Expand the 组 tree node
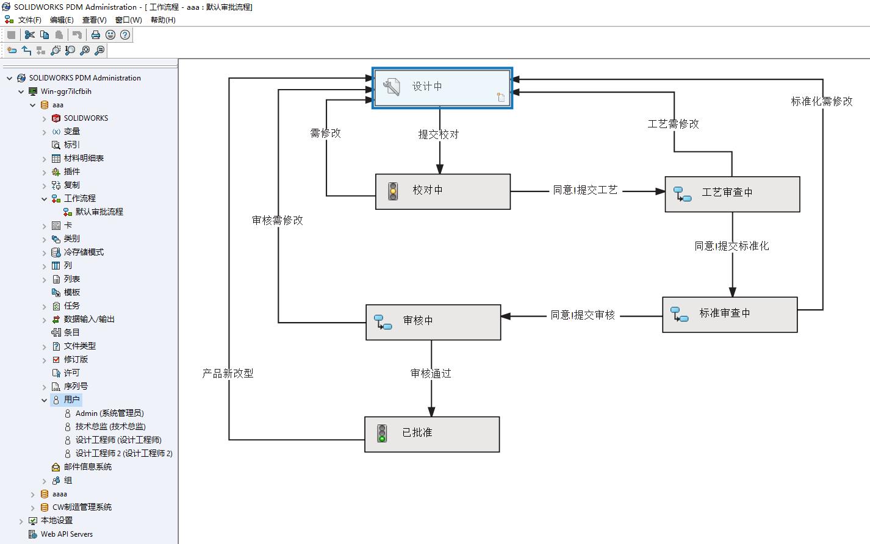Viewport: 870px width, 544px height. [x=45, y=481]
